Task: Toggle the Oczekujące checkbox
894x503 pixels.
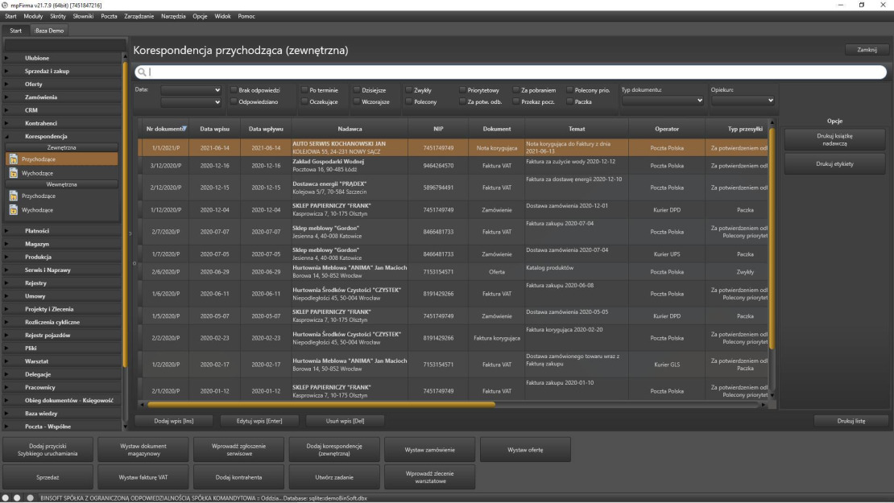Action: pyautogui.click(x=304, y=102)
